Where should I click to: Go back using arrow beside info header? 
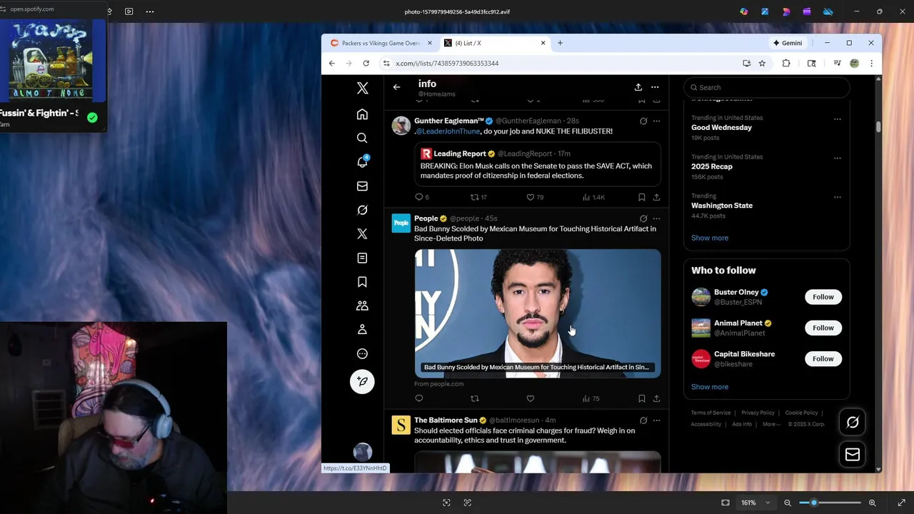396,87
